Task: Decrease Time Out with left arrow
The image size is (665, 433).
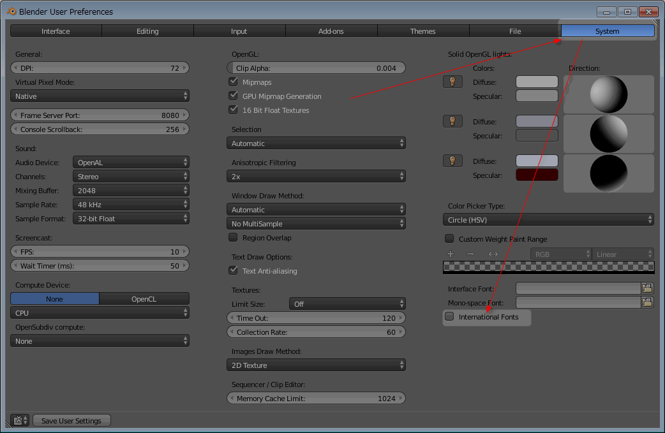Action: tap(232, 318)
